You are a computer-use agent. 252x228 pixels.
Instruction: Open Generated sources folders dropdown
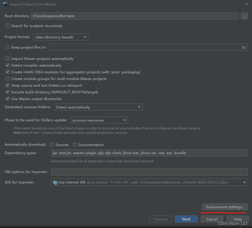[x=98, y=107]
